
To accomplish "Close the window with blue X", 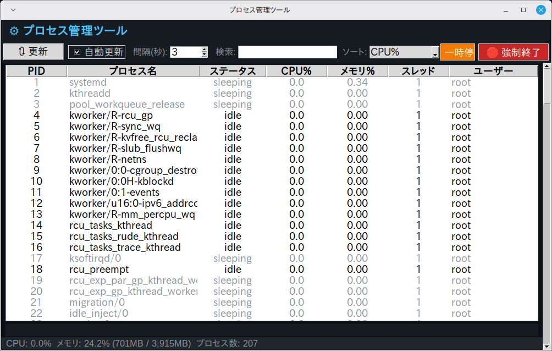I will coord(541,10).
